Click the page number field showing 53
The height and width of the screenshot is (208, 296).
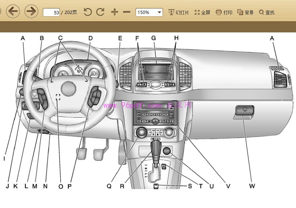point(52,12)
